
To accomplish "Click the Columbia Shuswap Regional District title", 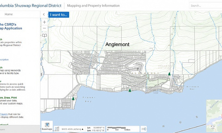I will point(31,6).
